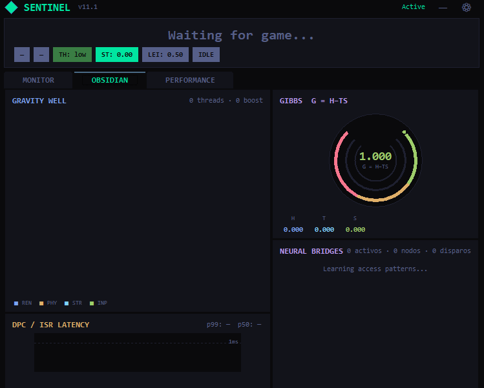Click the DPC / ISR LATENCY heading
Screen dimensions: 484x388
tap(50, 325)
